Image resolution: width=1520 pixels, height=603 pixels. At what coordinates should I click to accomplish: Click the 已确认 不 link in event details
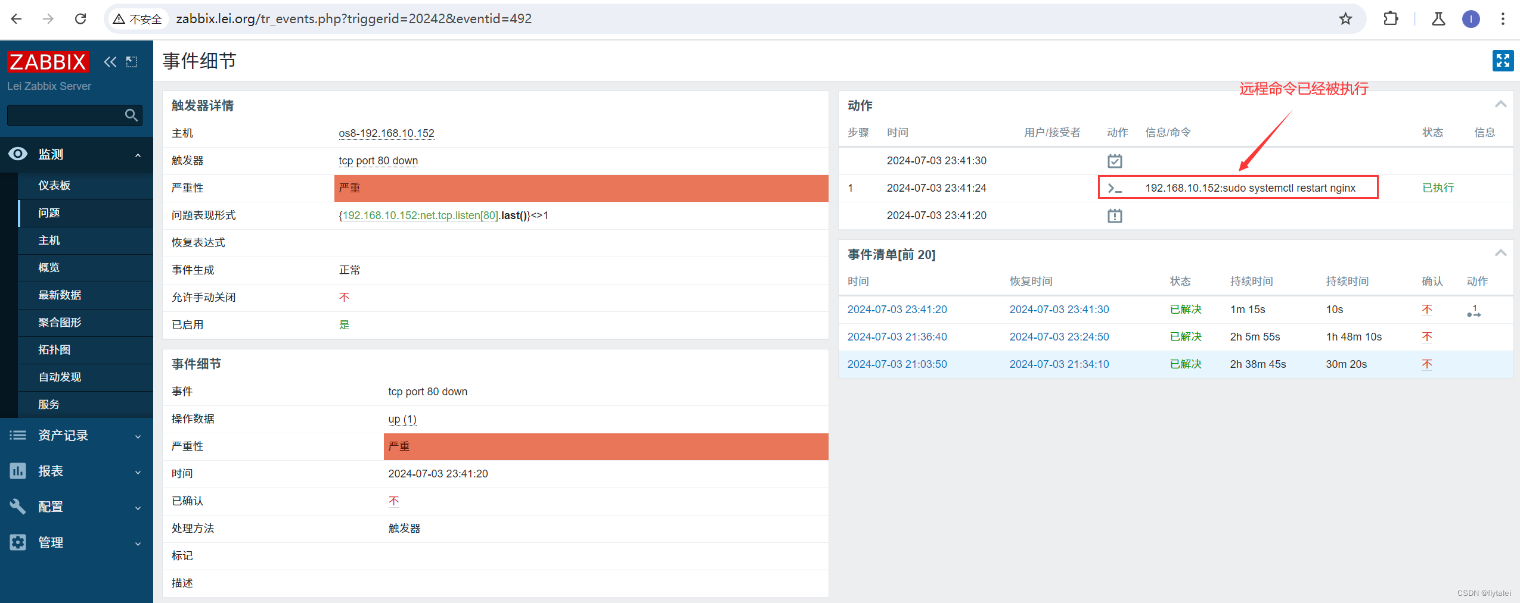coord(393,501)
